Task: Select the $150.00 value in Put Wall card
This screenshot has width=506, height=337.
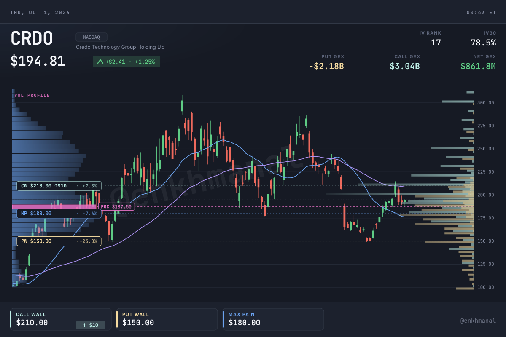Action: [x=138, y=323]
